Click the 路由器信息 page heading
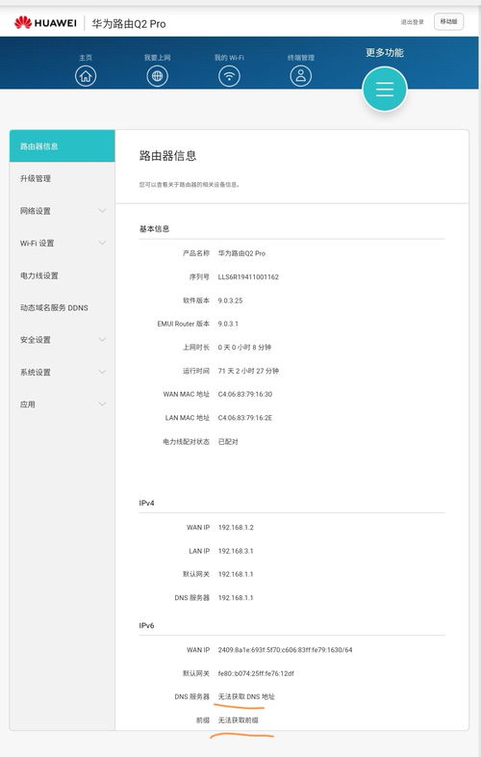Screen dimensions: 481x757 (x=168, y=155)
